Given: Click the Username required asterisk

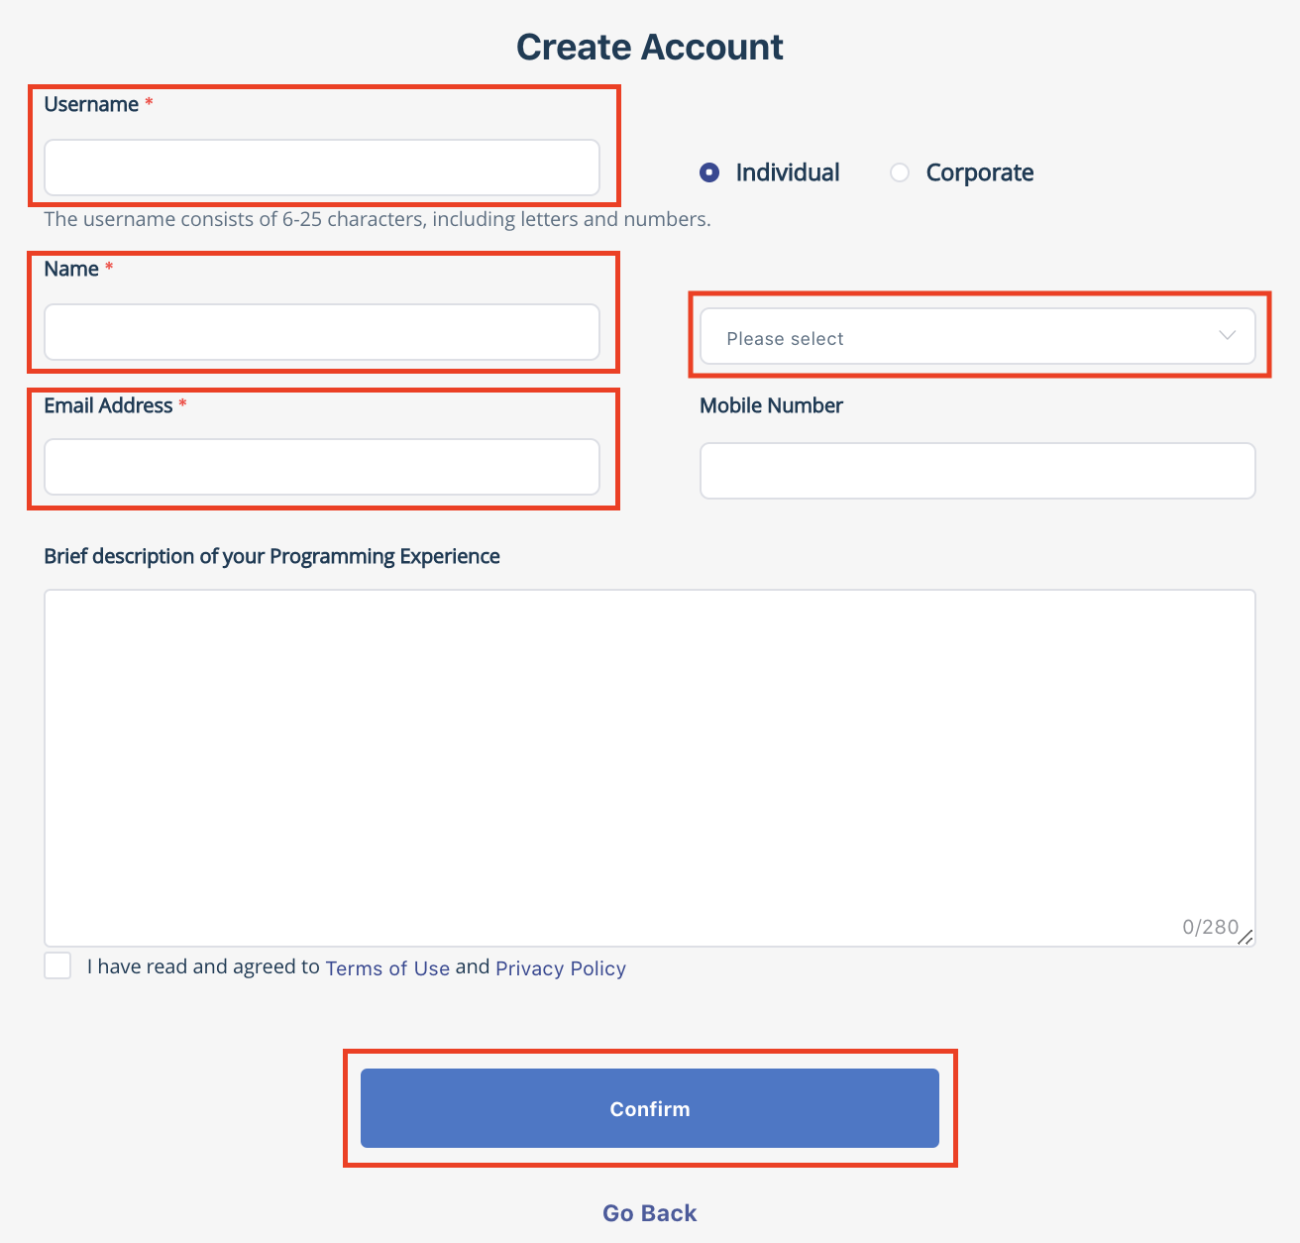Looking at the screenshot, I should click(x=147, y=102).
